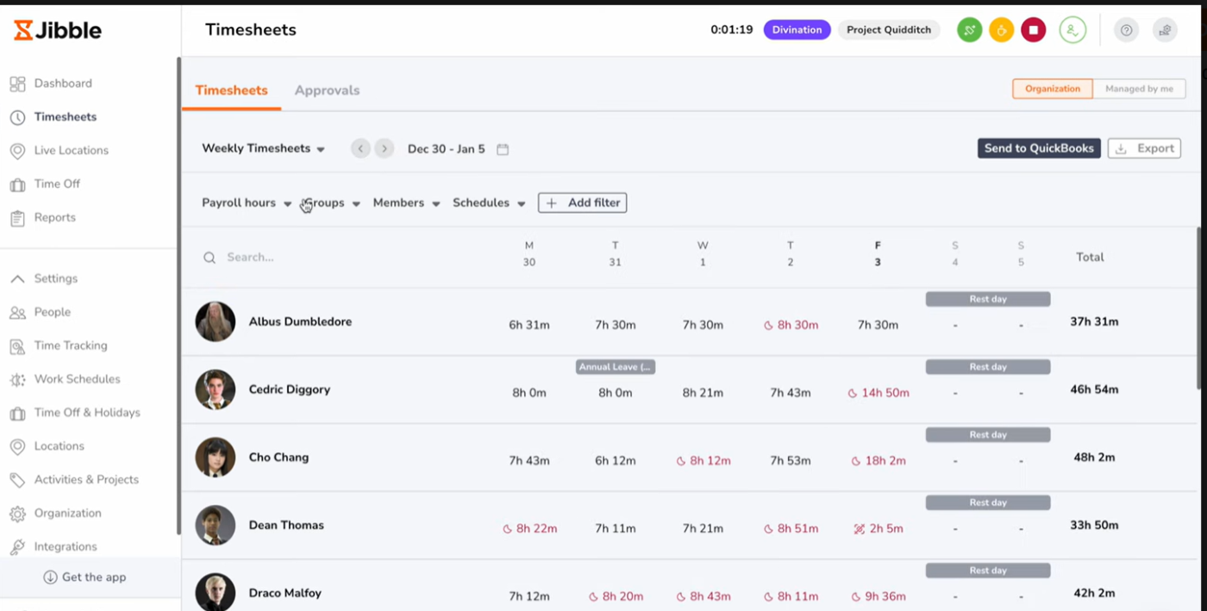Go to previous week arrow
The width and height of the screenshot is (1207, 611).
point(360,148)
